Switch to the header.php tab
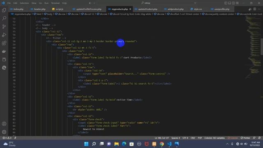Viewport: 263px width, 148px height. click(x=39, y=9)
